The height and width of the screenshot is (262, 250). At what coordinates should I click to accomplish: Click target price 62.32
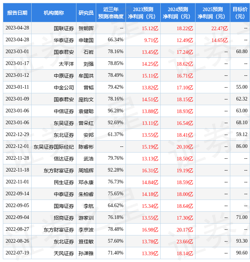(x=242, y=99)
